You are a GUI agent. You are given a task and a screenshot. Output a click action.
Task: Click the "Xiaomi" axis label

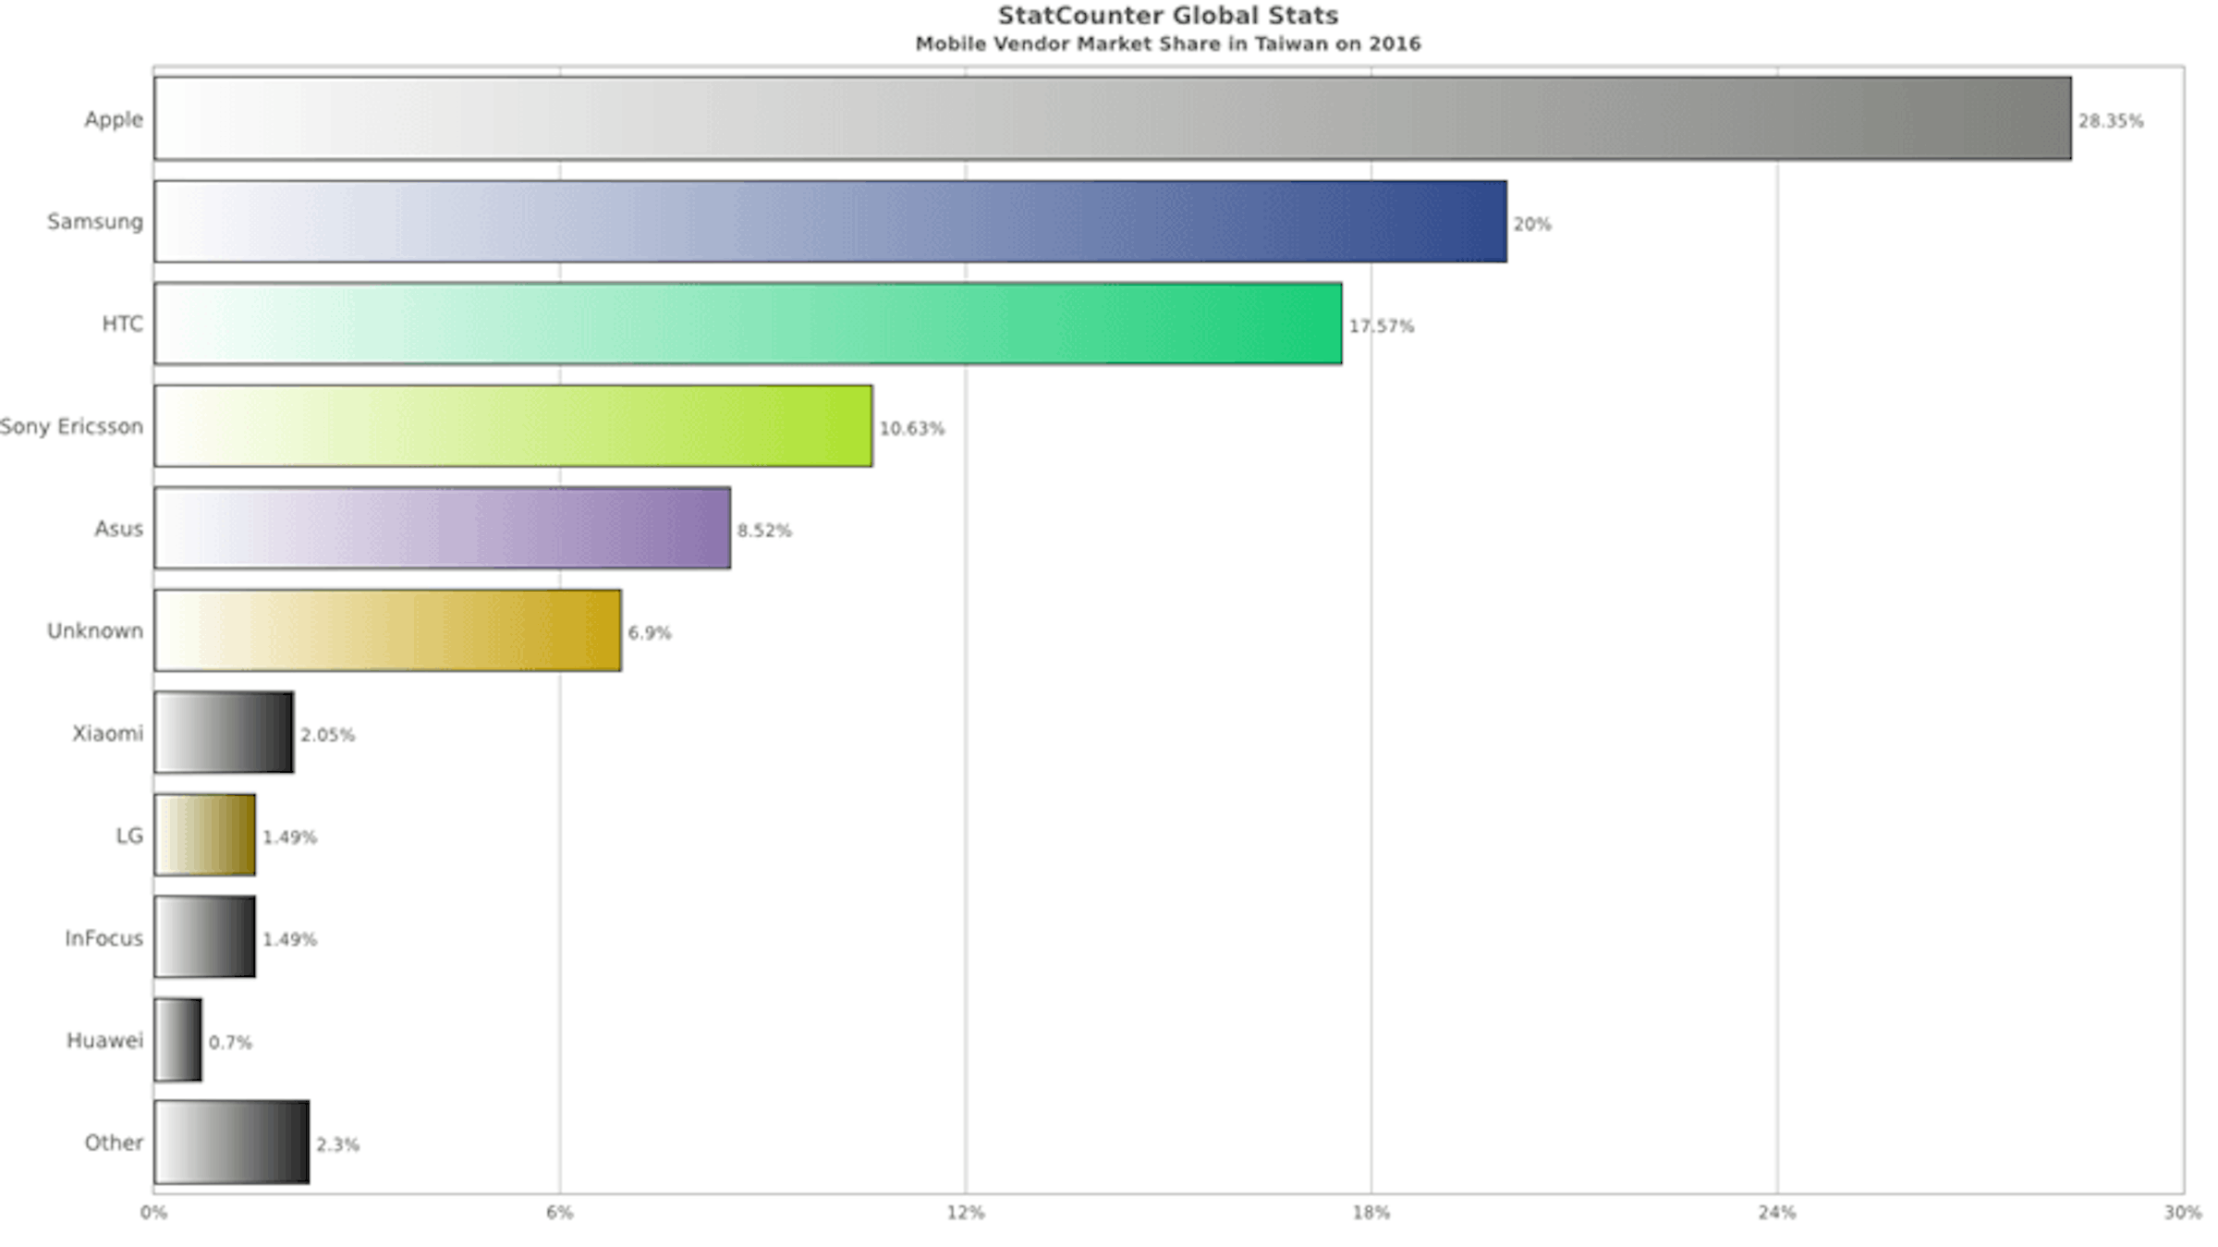(x=108, y=733)
